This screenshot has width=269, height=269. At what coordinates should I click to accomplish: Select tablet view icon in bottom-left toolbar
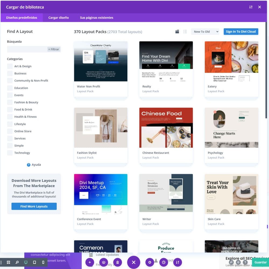(x=34, y=262)
